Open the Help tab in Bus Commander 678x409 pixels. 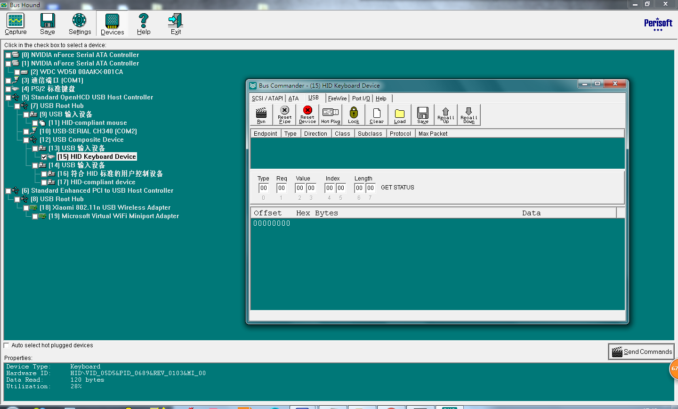click(x=381, y=98)
